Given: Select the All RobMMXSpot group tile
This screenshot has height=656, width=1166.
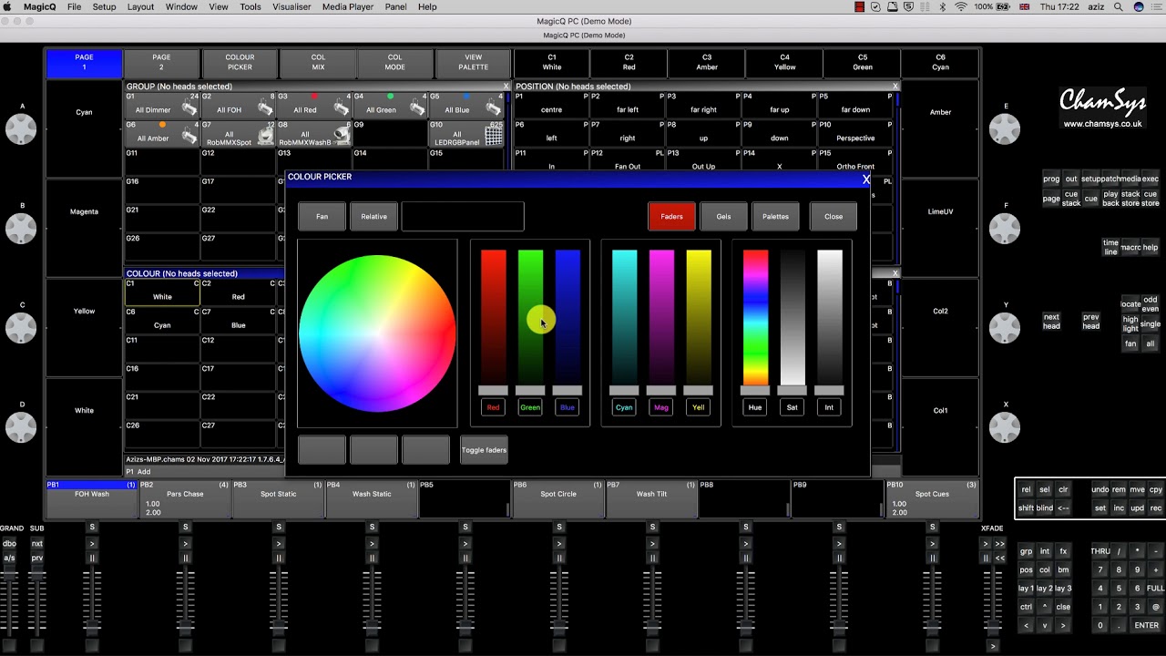Looking at the screenshot, I should [238, 133].
